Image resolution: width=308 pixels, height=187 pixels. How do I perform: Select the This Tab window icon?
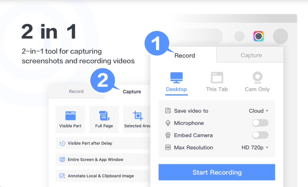coord(217,78)
